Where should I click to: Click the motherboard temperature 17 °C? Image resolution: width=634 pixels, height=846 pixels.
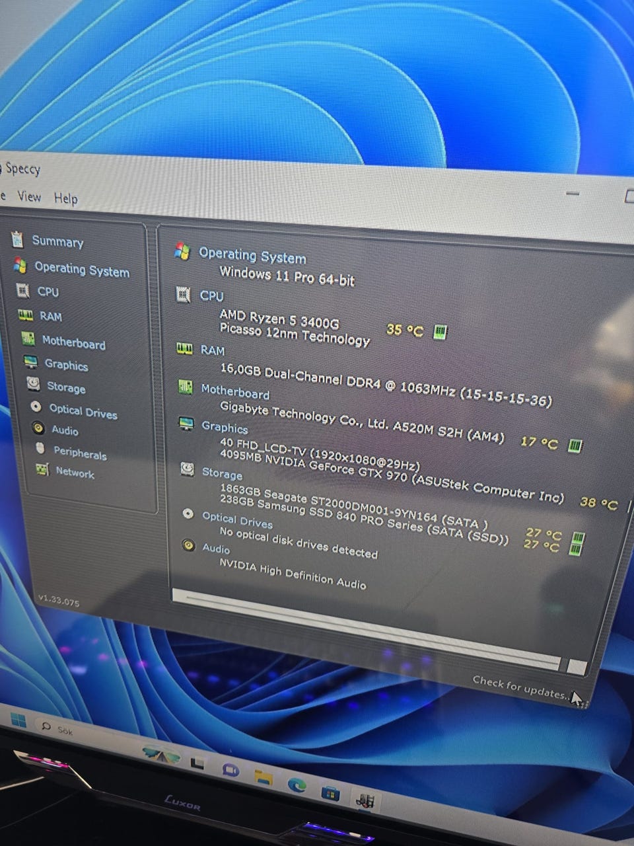pos(539,442)
